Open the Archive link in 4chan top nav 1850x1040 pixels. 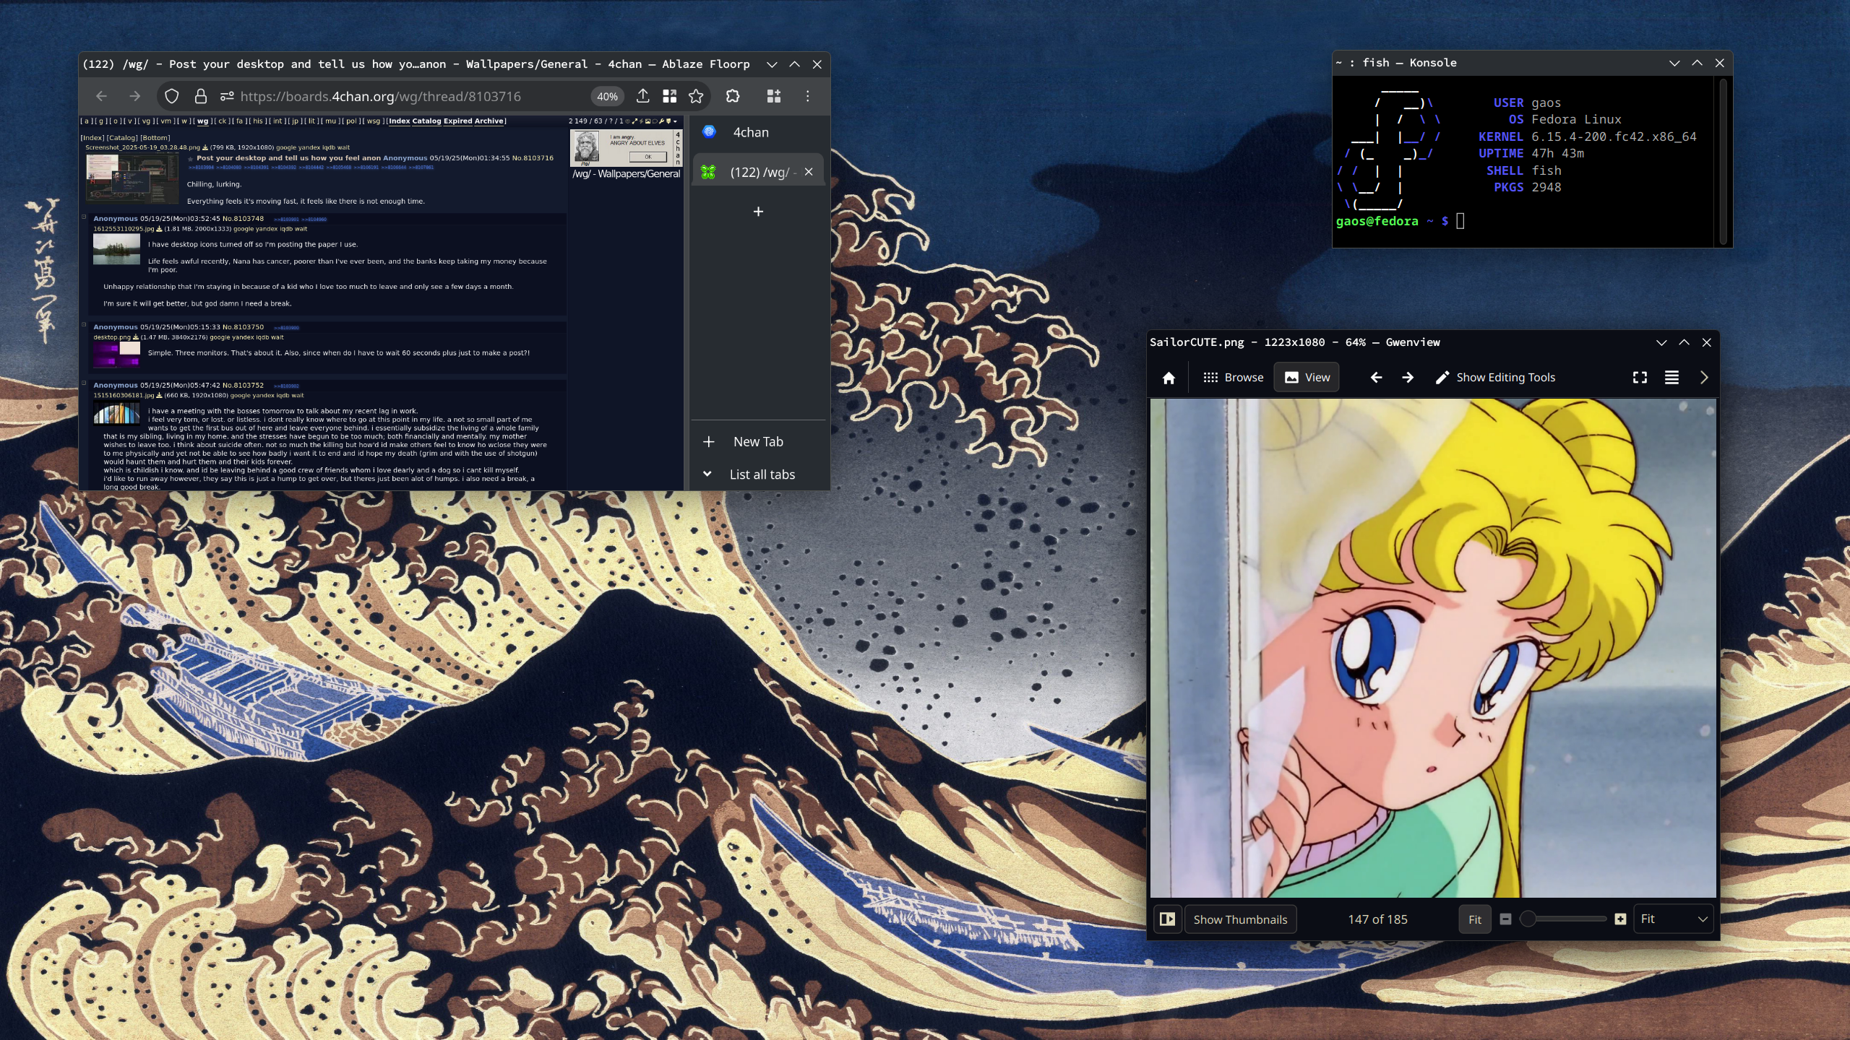tap(489, 121)
